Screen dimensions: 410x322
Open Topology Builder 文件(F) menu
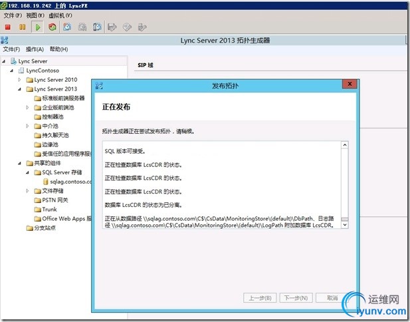point(11,49)
